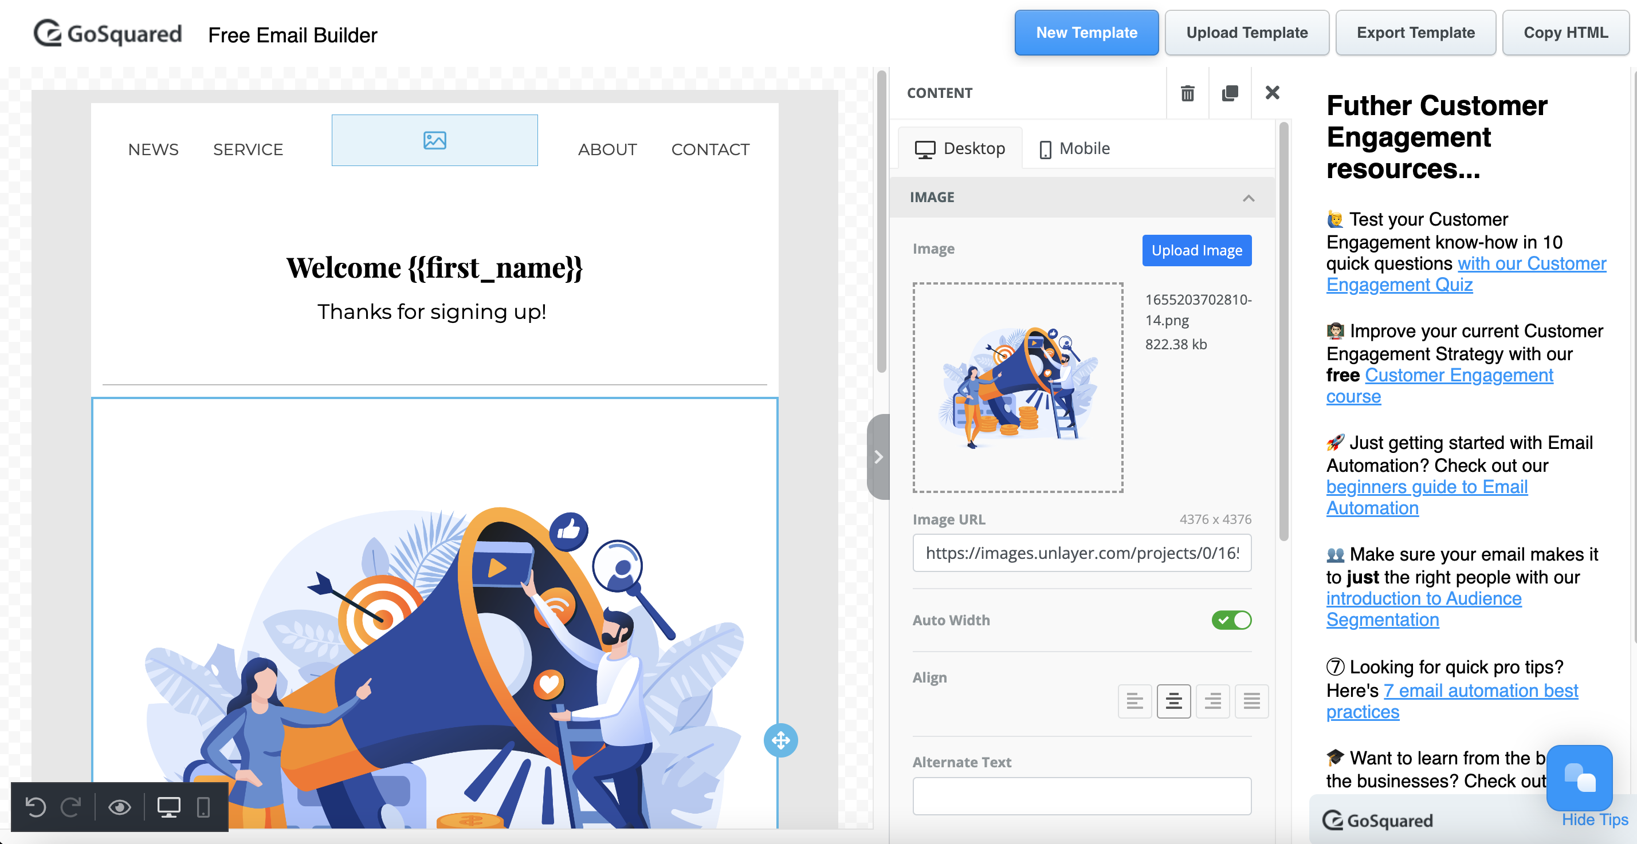Collapse the IMAGE section
Screen dimensions: 1637x844
pos(1248,198)
